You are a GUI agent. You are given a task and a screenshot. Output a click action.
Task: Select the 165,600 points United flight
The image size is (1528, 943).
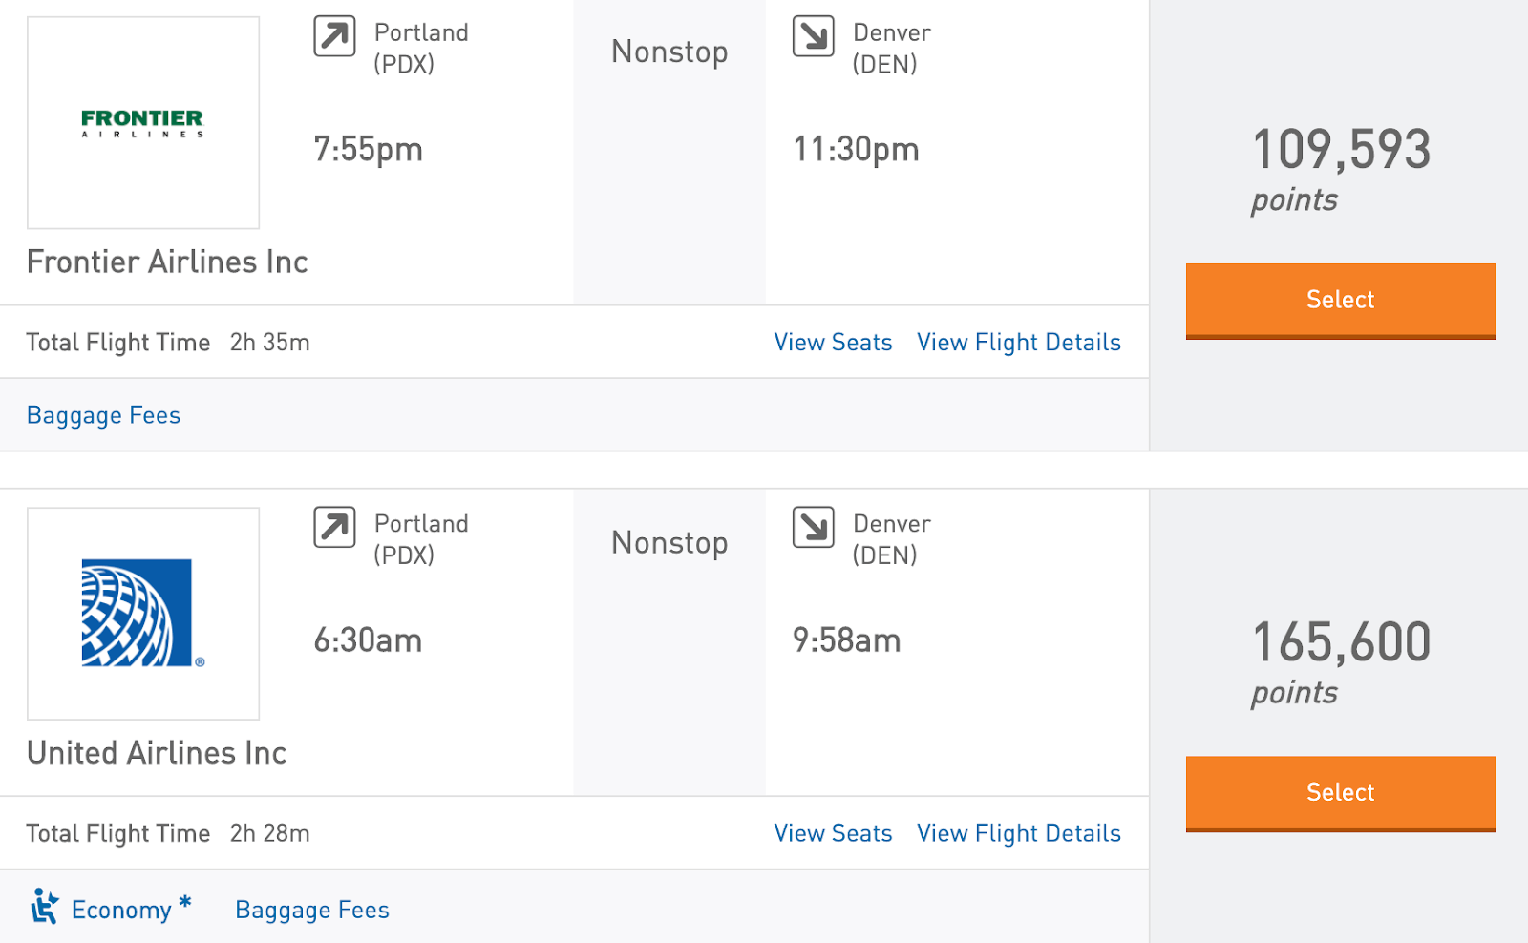point(1340,792)
